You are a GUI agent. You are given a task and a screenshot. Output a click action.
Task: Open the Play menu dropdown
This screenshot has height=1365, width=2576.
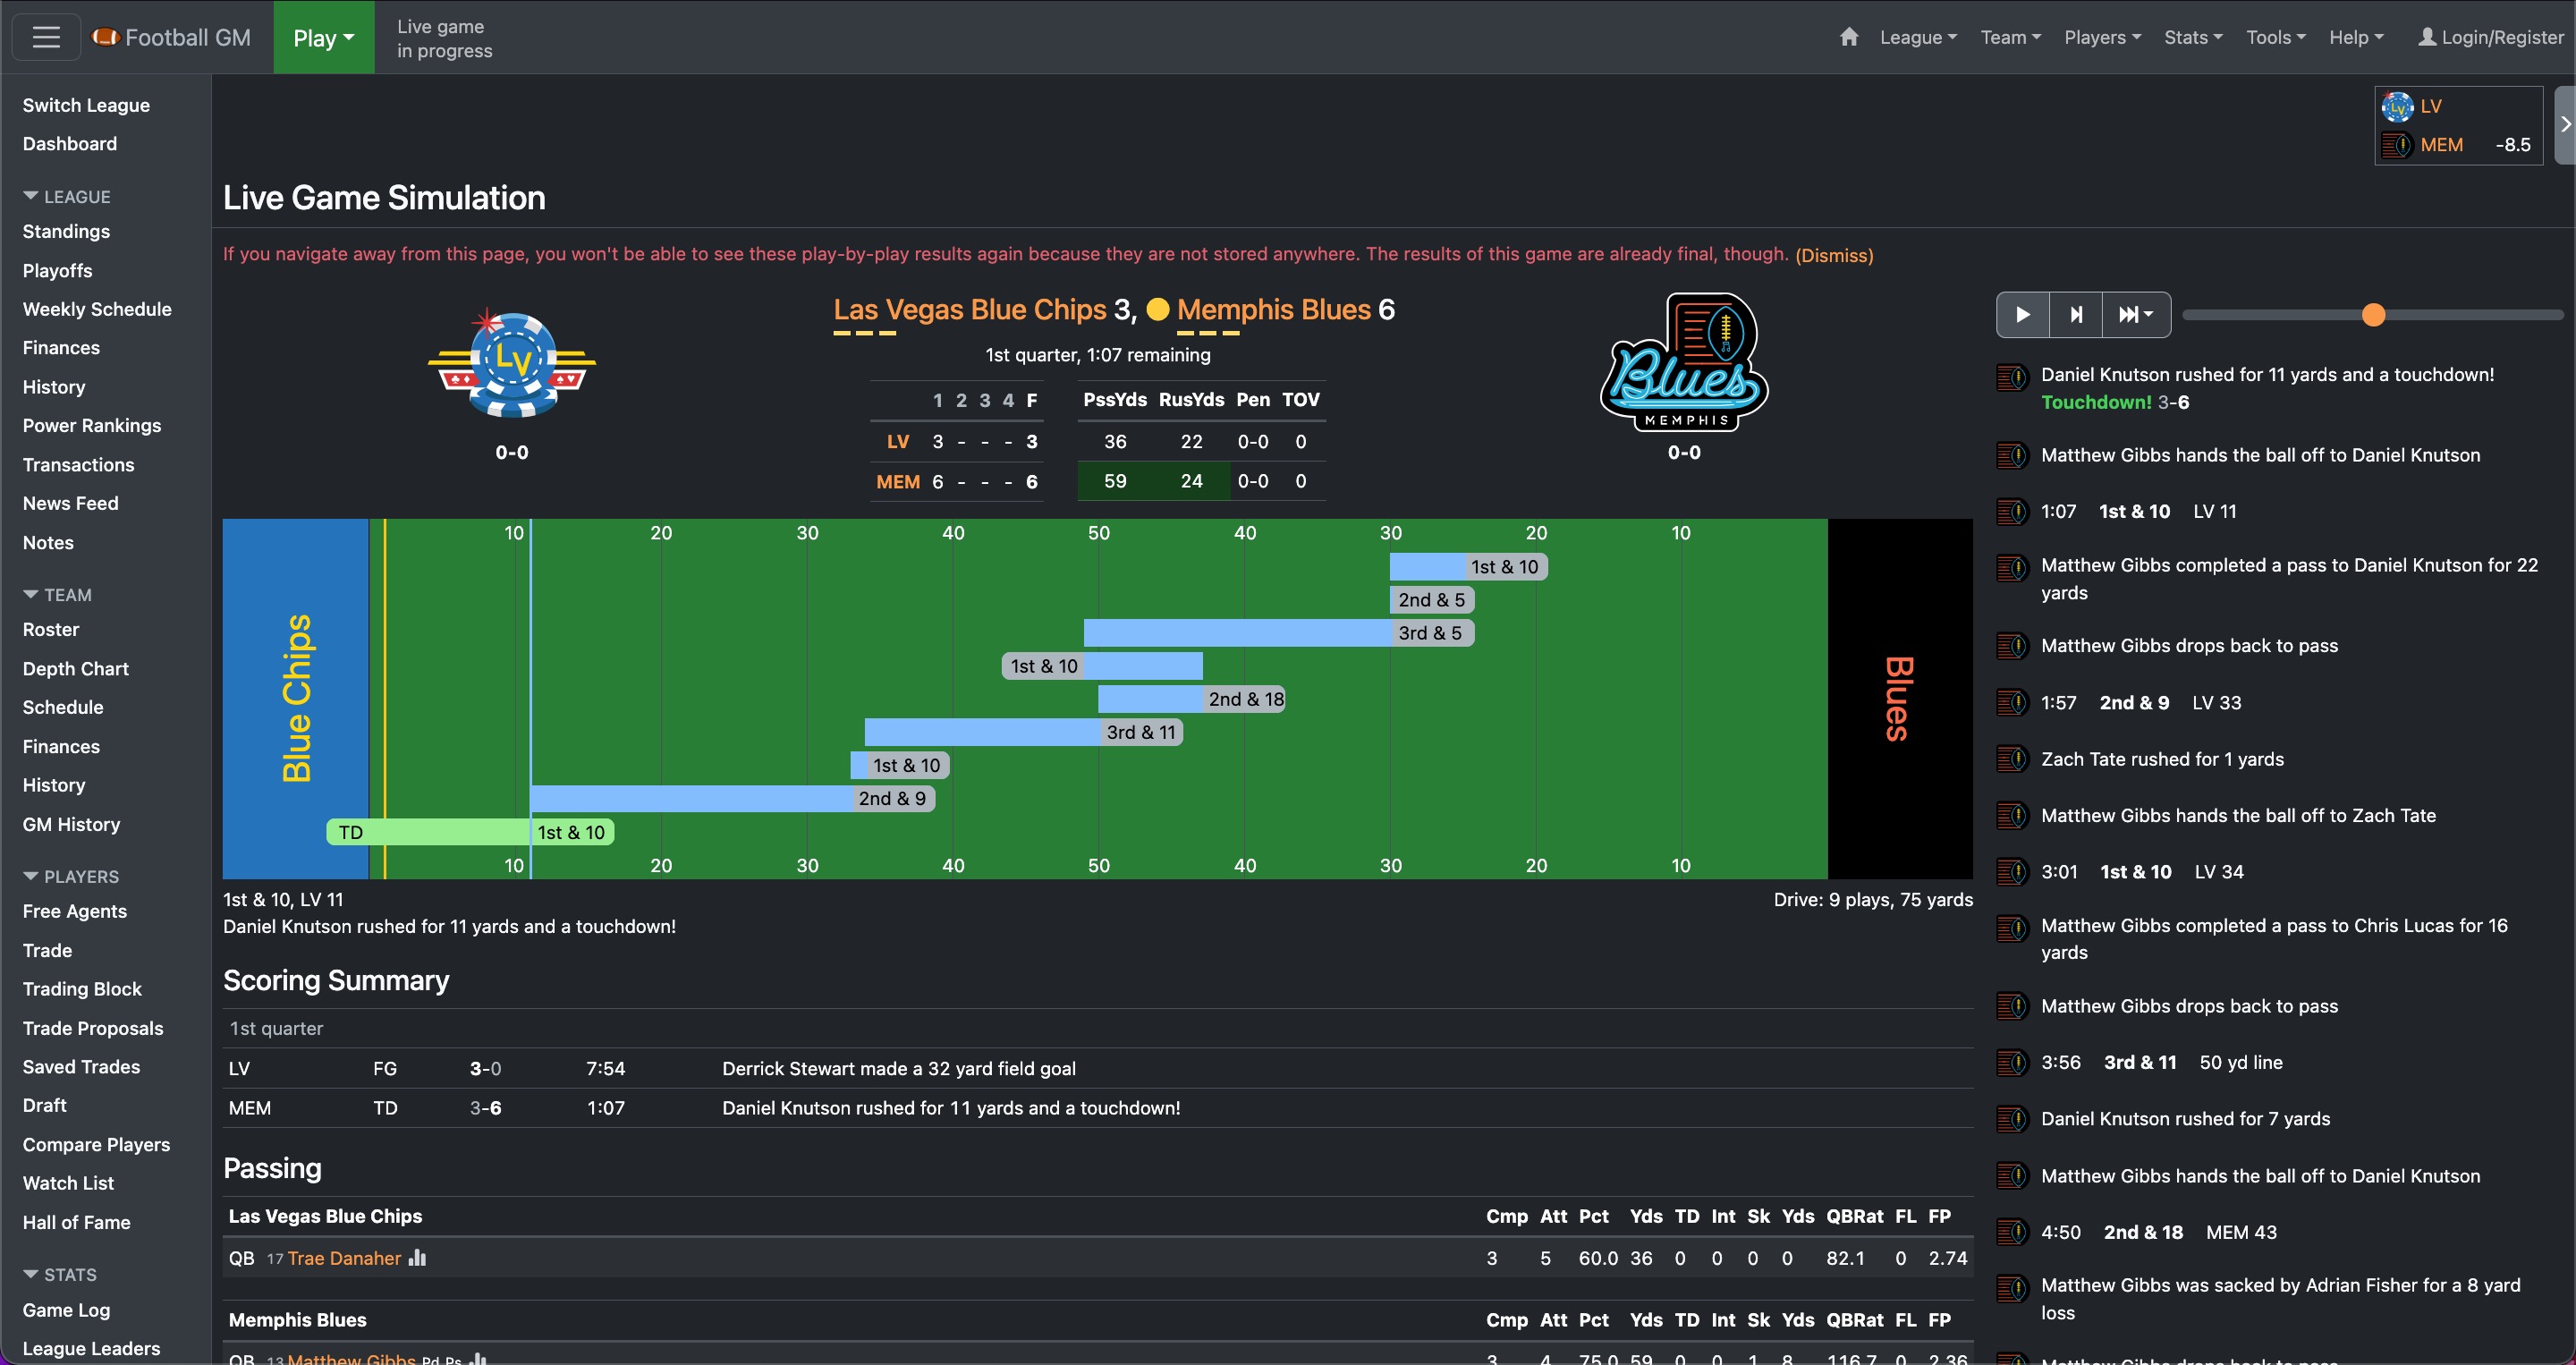coord(323,37)
